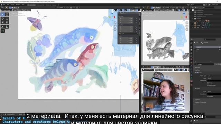221x124 pixels.
Task: Expand the Options panel in properties
Action: tap(197, 100)
